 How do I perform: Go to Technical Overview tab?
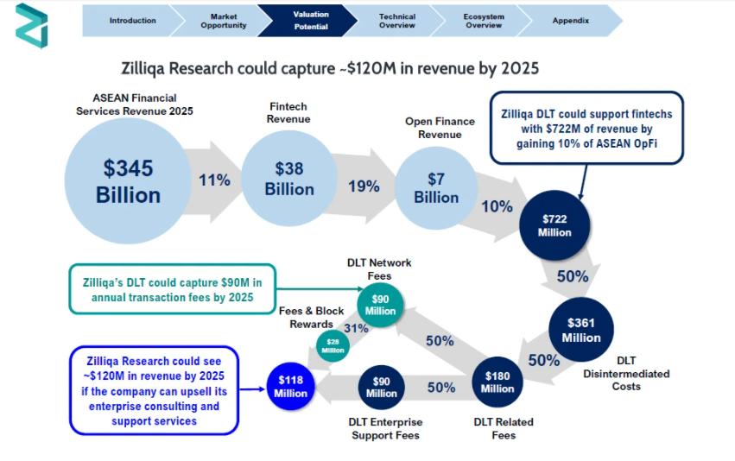click(397, 21)
